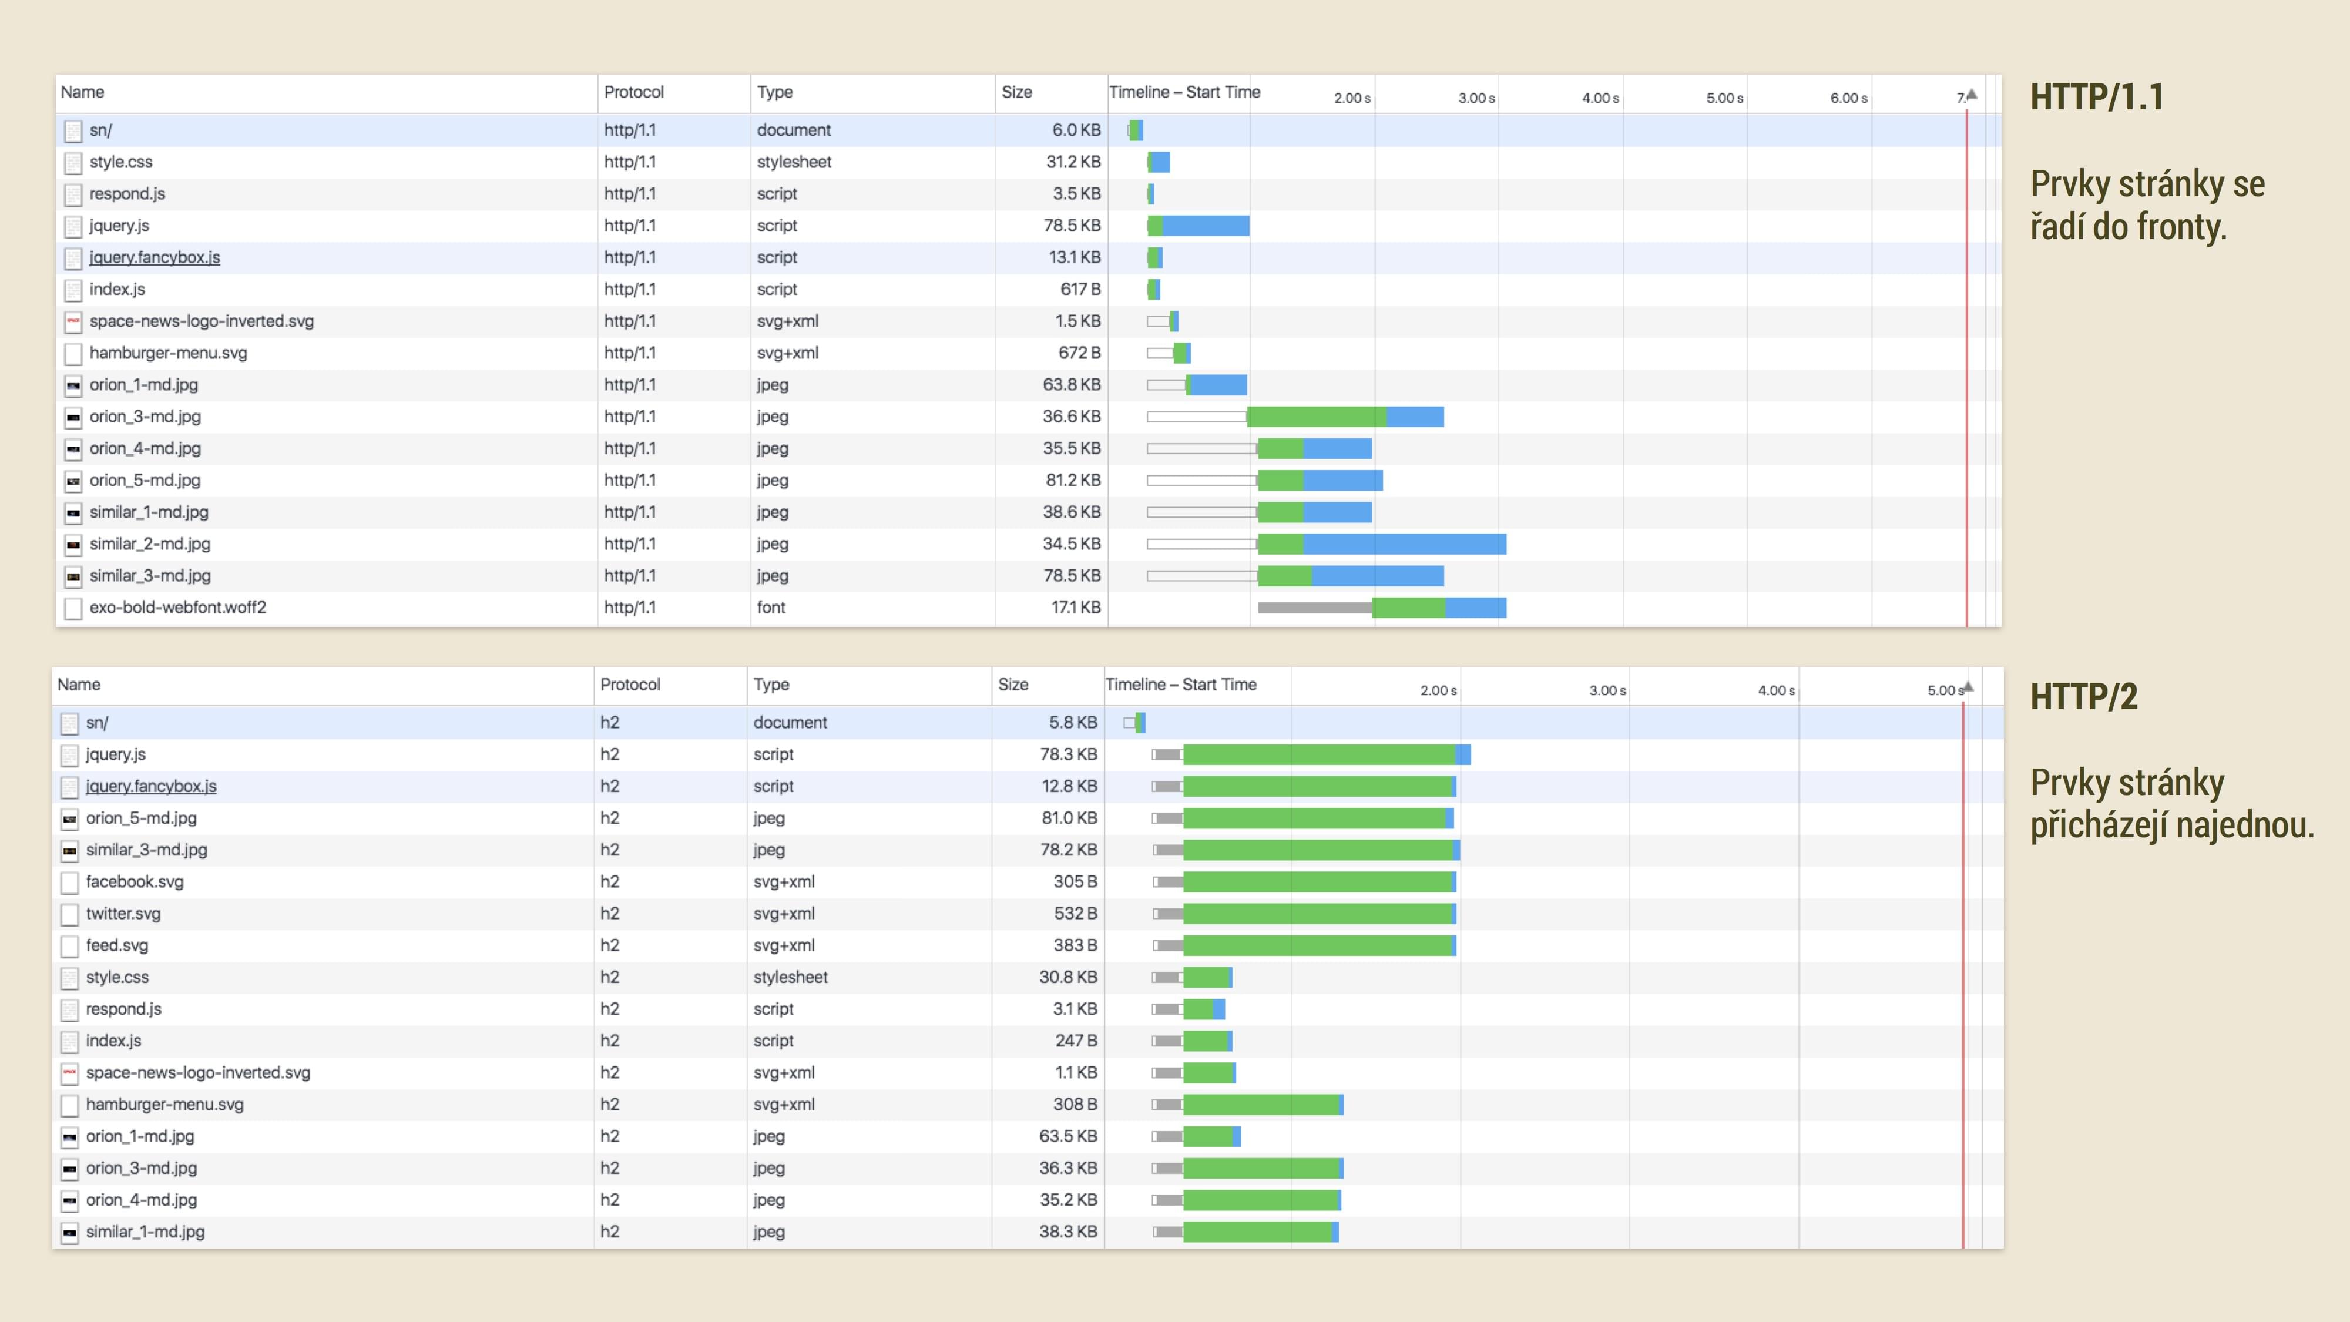Click the orion_1-md.jpg thumbnail icon in top table

(73, 385)
